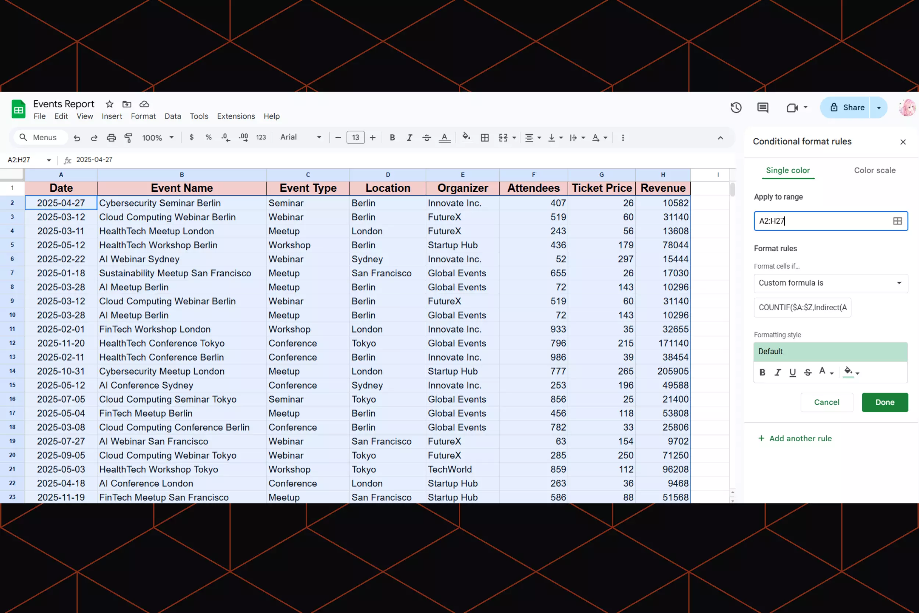Open version history clock icon

click(736, 107)
